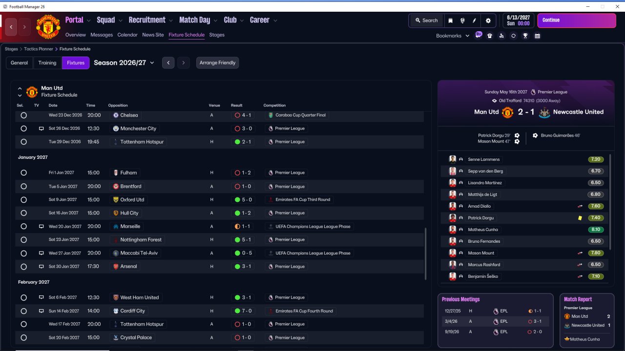Select the West Ham United fixture radio button
This screenshot has width=625, height=351.
(23, 298)
